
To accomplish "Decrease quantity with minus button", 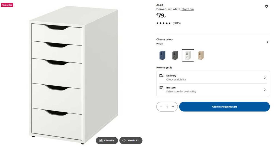I will pyautogui.click(x=161, y=107).
